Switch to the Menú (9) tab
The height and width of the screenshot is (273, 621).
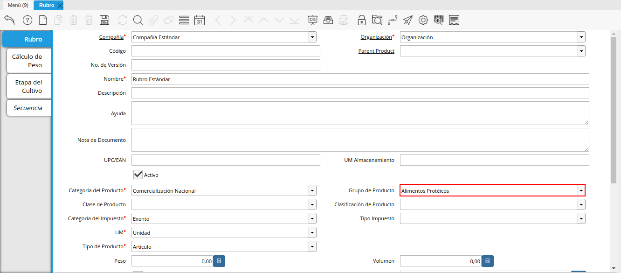(18, 5)
